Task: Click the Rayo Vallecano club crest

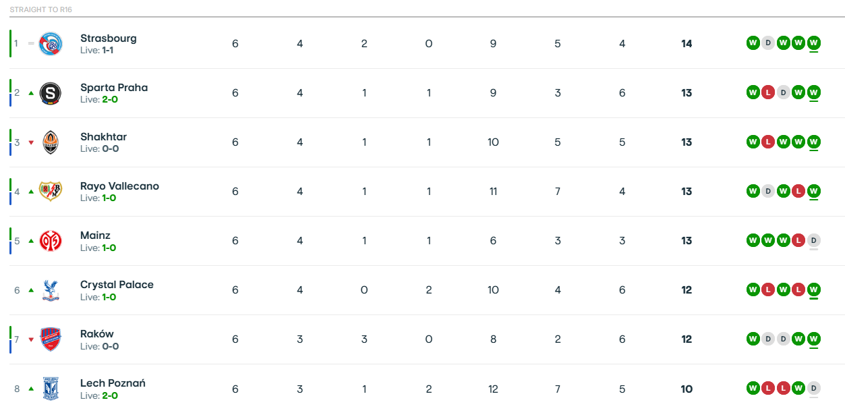Action: click(x=51, y=192)
